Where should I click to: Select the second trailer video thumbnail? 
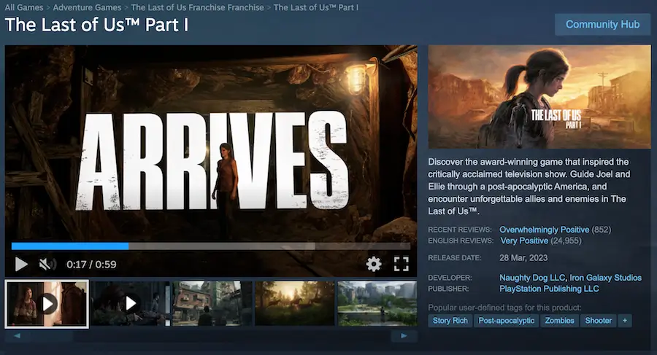click(130, 303)
